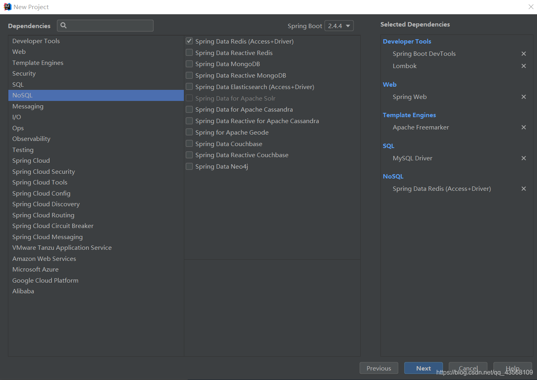This screenshot has height=380, width=537.
Task: Open Spring Cloud Config category
Action: 96,193
